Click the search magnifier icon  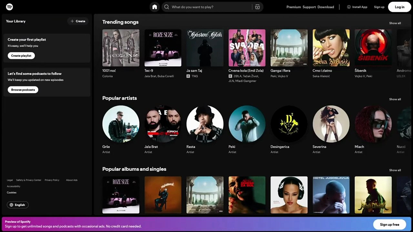tap(166, 7)
